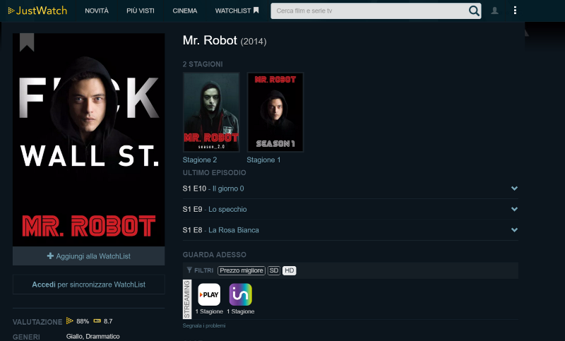565x341 pixels.
Task: Click 1 Stagione under Infinity provider
Action: pos(240,311)
